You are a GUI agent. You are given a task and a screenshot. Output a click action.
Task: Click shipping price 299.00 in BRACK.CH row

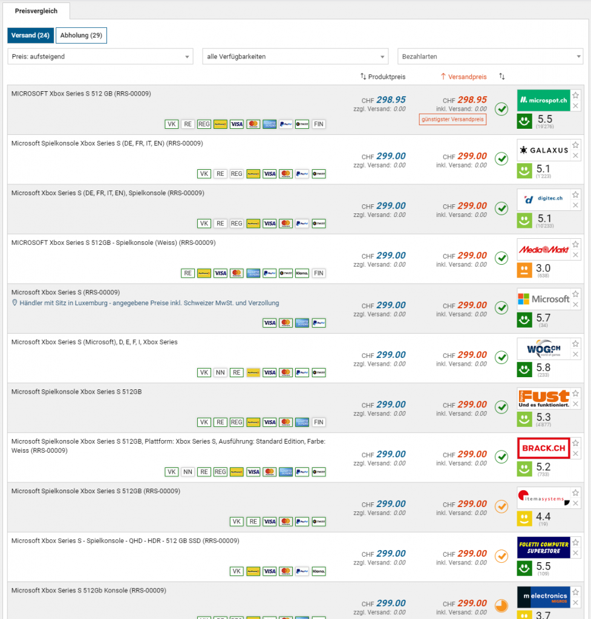click(x=472, y=454)
